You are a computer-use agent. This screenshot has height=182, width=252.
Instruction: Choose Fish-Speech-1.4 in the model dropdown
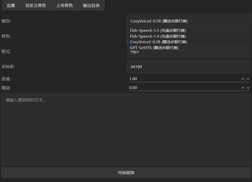coord(189,36)
